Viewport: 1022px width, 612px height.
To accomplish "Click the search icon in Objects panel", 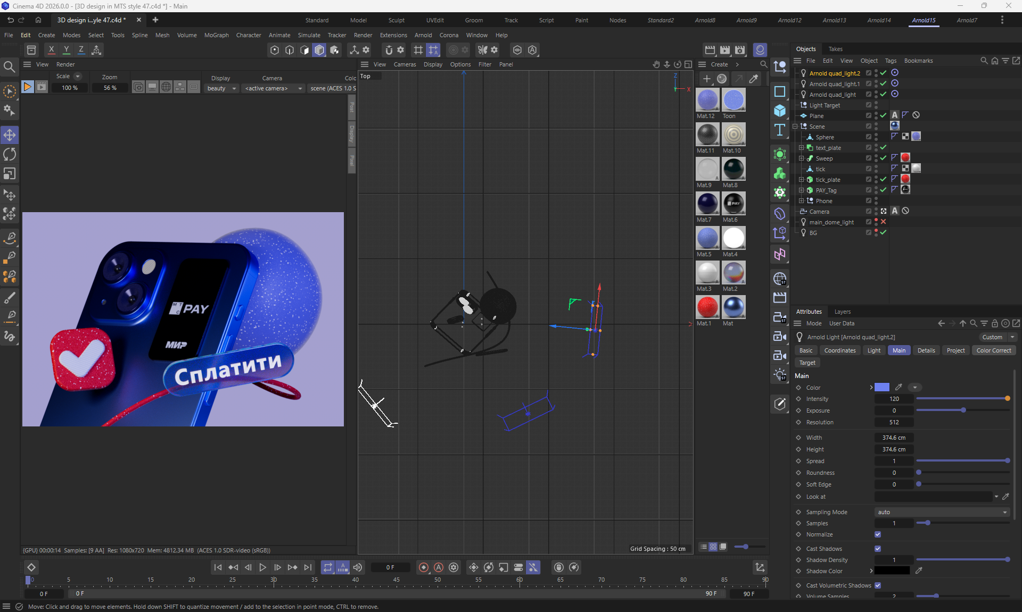I will [x=984, y=61].
